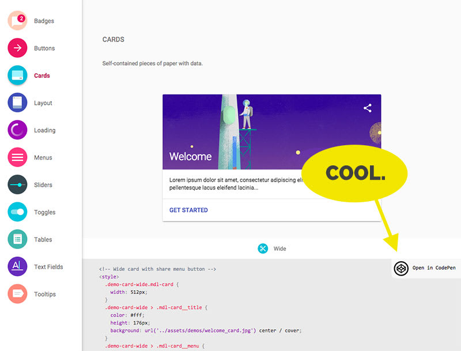This screenshot has height=351, width=461.
Task: Navigate to Cards in the sidebar menu
Action: click(x=43, y=76)
